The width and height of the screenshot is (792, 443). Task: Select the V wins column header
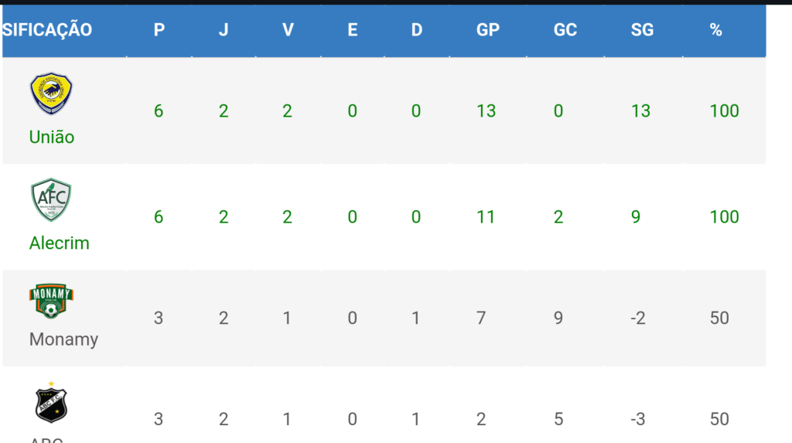coord(288,30)
